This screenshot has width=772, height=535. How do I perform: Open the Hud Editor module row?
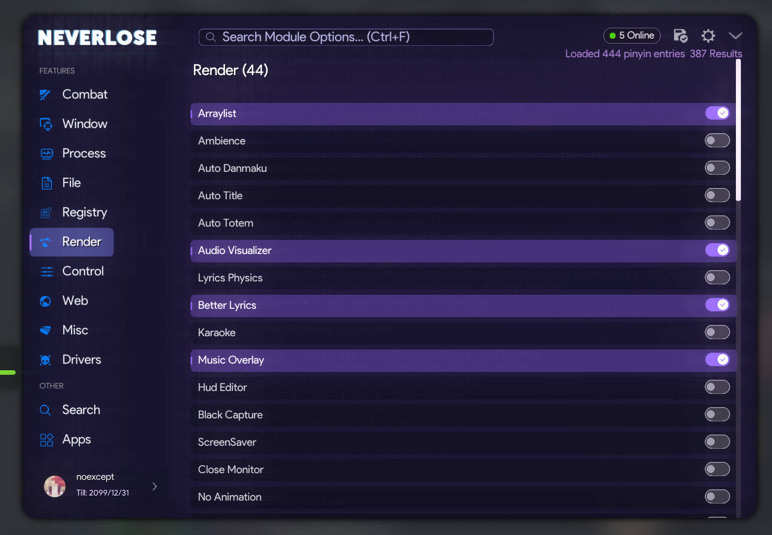pyautogui.click(x=463, y=388)
